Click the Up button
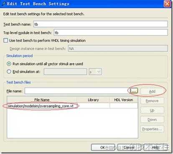Viewport: 173px width, 154px height. [152, 110]
